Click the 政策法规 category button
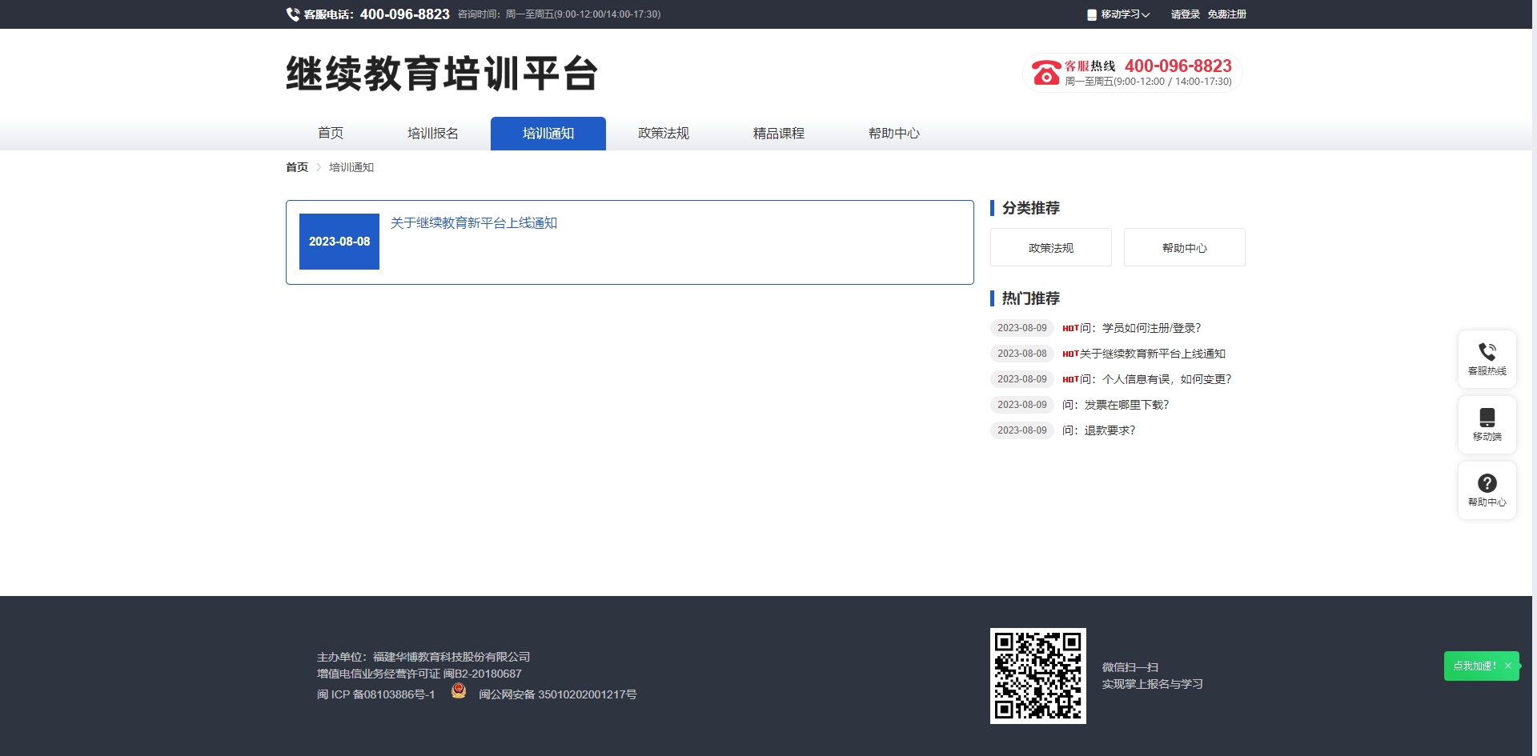Image resolution: width=1537 pixels, height=756 pixels. (1051, 247)
